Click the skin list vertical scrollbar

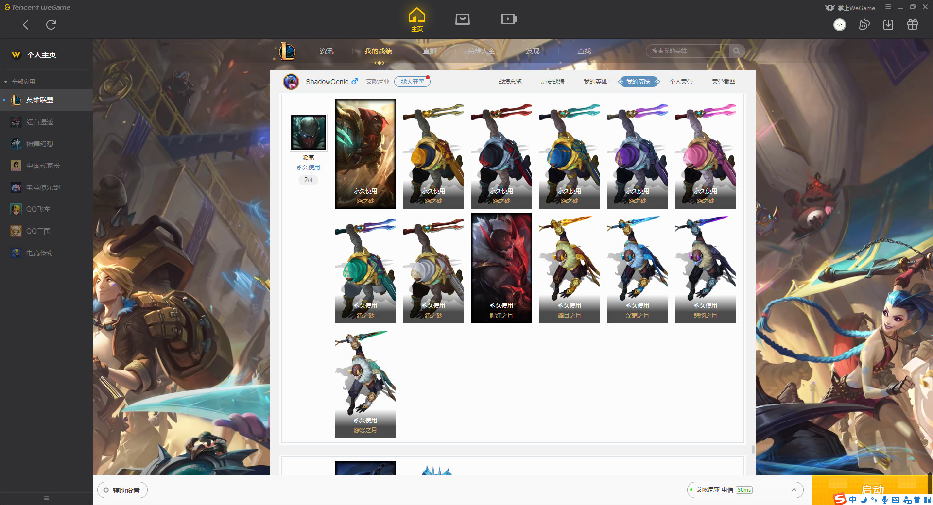pyautogui.click(x=753, y=450)
